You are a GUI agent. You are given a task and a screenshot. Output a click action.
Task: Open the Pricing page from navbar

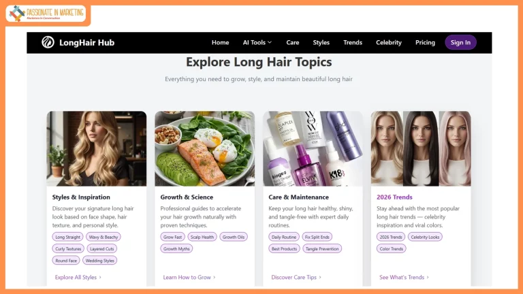point(425,42)
